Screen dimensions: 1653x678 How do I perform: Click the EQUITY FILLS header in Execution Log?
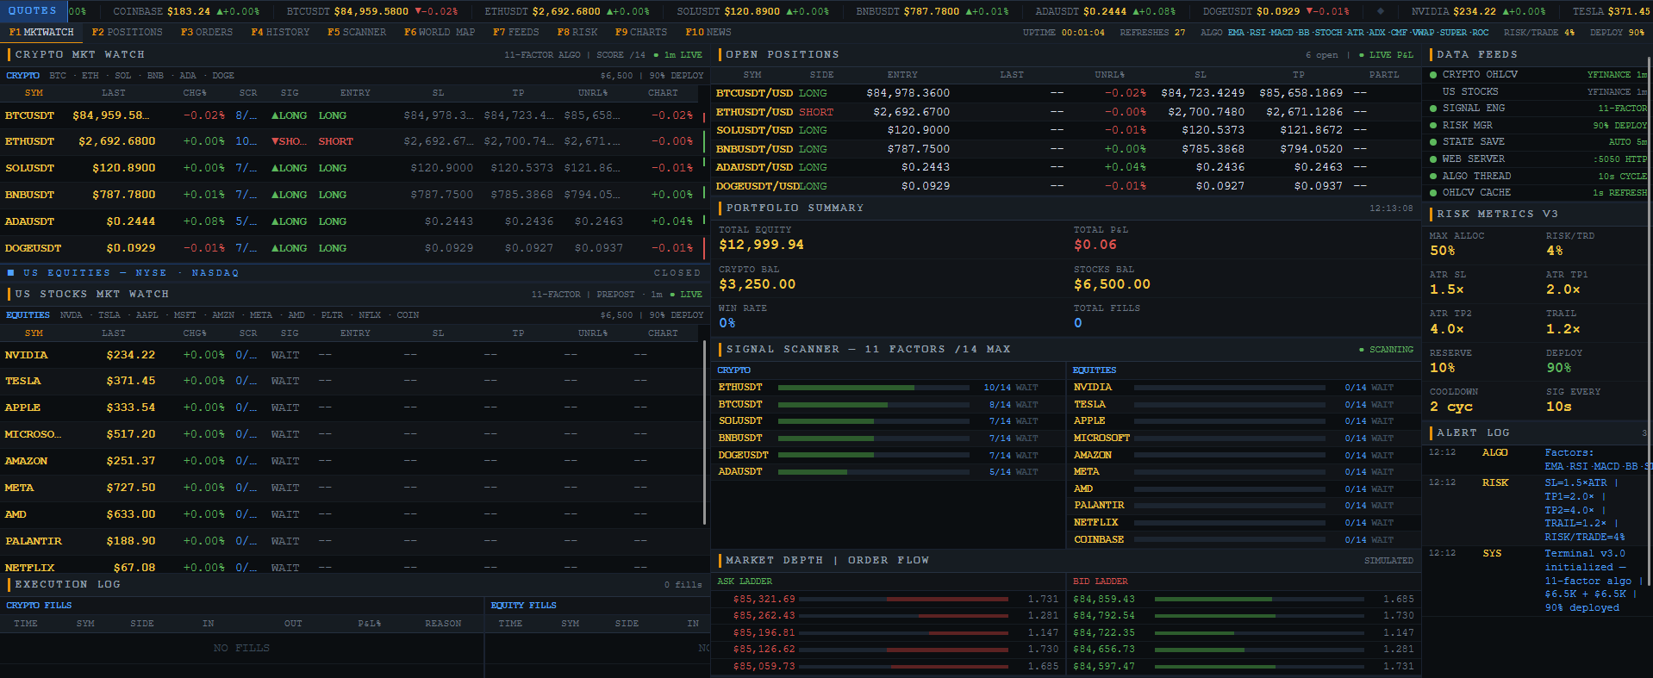[523, 606]
